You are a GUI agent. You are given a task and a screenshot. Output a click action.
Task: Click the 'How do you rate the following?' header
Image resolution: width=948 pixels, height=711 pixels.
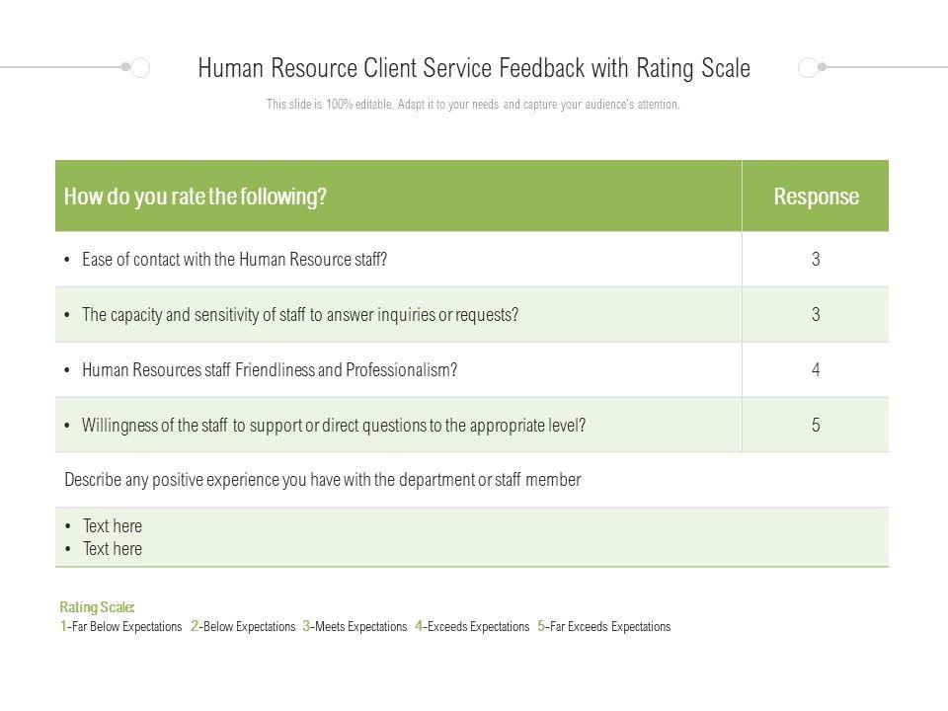(x=195, y=197)
